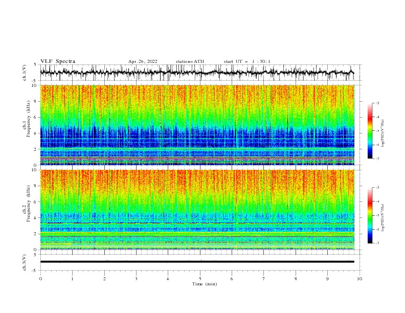
Task: Click the "ch.1(V)" axis label
Action: tap(25, 73)
